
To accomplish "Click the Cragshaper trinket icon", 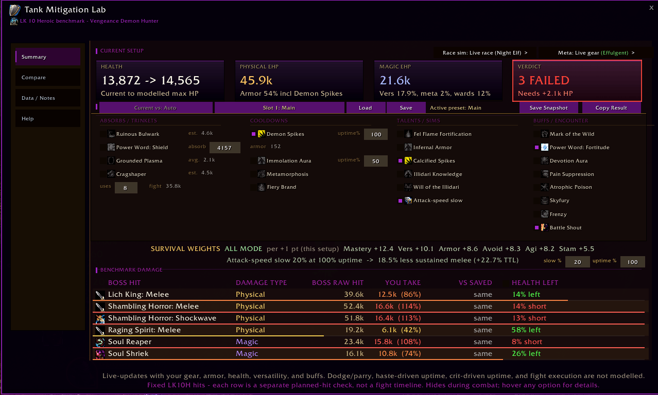I will (111, 174).
